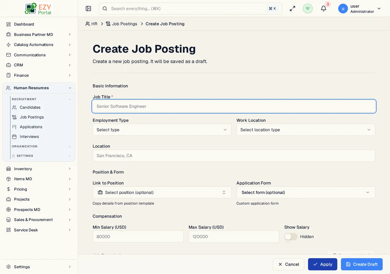Click the Search everything box
Viewport: 390px width, 274px height.
coord(190,9)
